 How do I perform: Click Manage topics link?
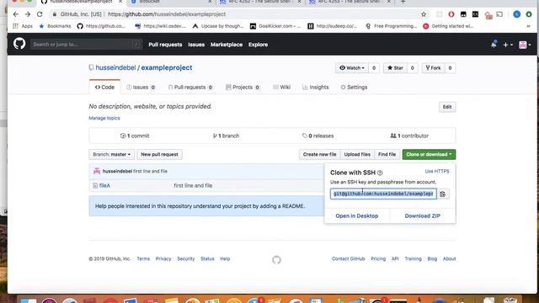click(x=104, y=118)
